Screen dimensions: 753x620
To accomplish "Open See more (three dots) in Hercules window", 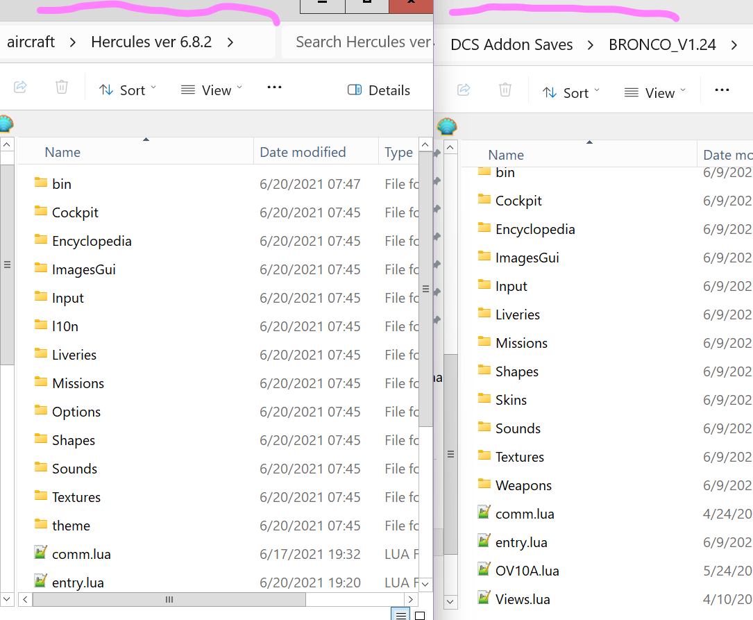I will coord(274,87).
